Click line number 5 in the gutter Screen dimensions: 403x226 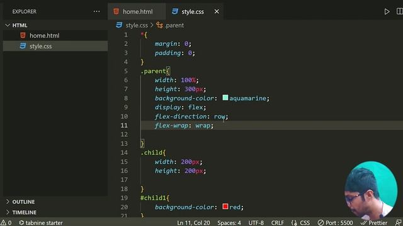[126, 71]
